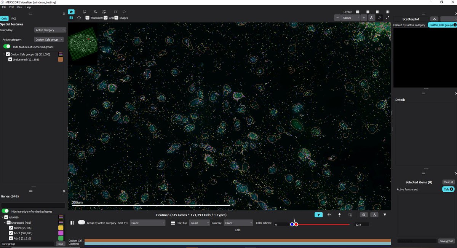Select the rectangle ROI tool
Viewport: 457px width, 248px height.
coord(115,12)
